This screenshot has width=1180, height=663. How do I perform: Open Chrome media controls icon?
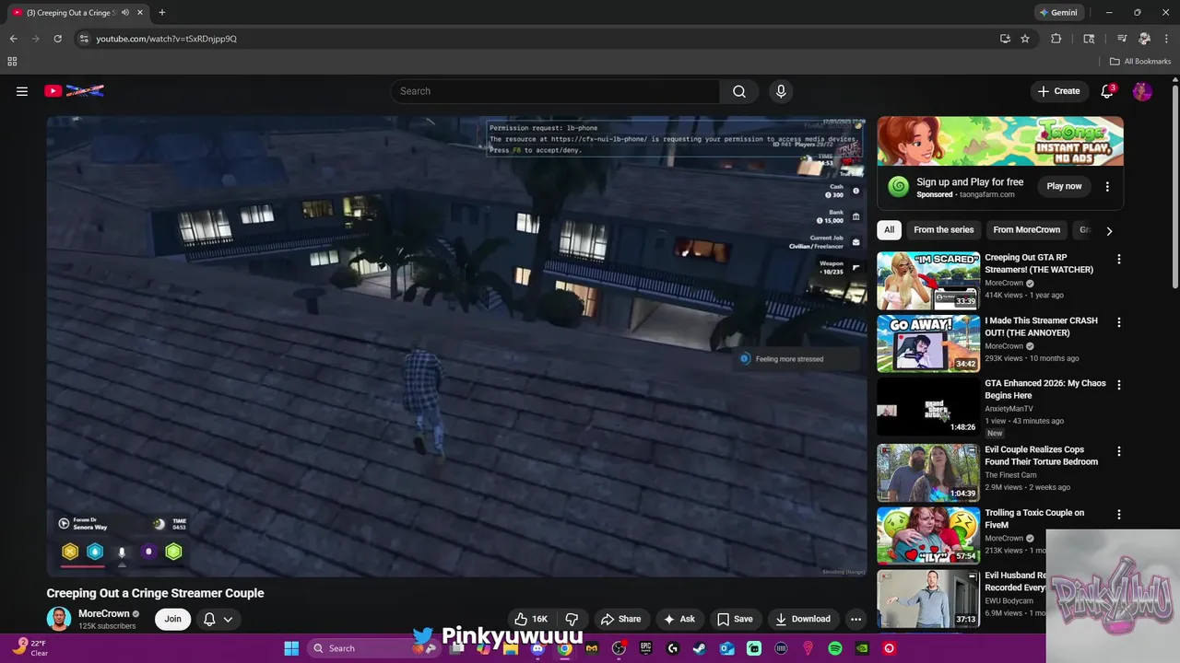1122,39
